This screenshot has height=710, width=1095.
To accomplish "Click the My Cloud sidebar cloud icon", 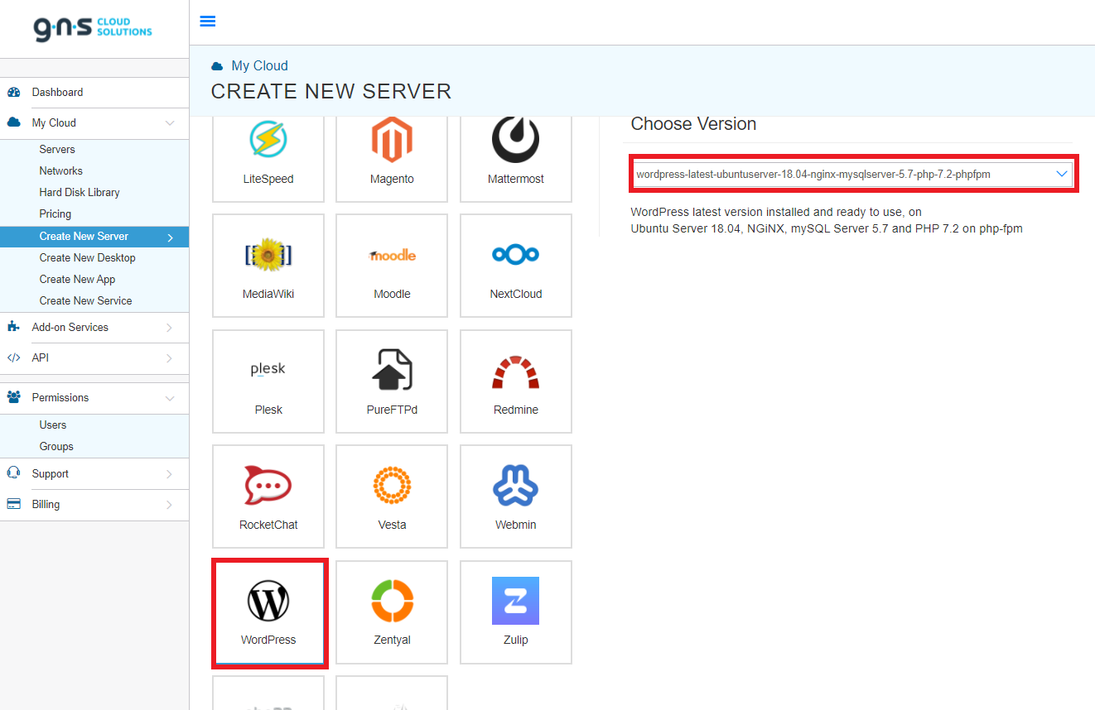I will (13, 122).
